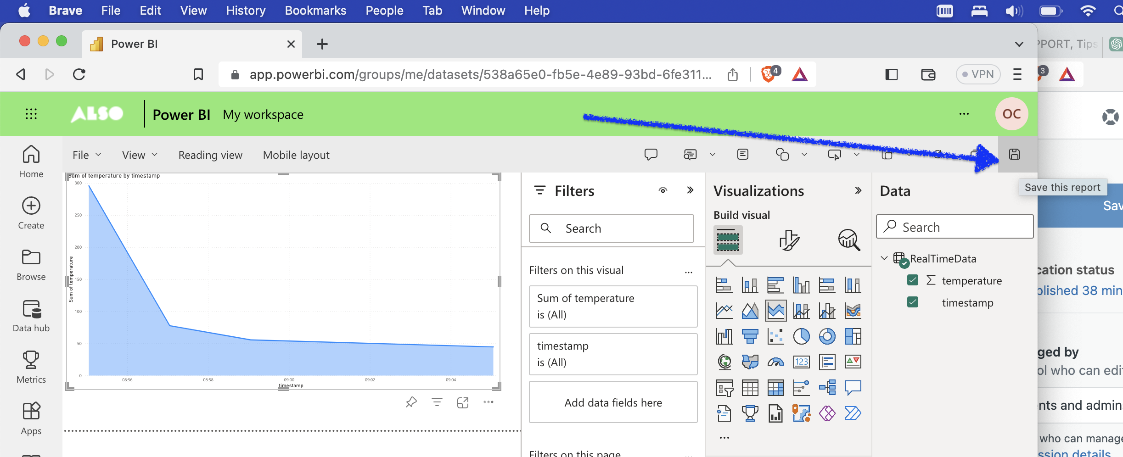Viewport: 1123px width, 457px height.
Task: Open the View dropdown menu
Action: 140,155
